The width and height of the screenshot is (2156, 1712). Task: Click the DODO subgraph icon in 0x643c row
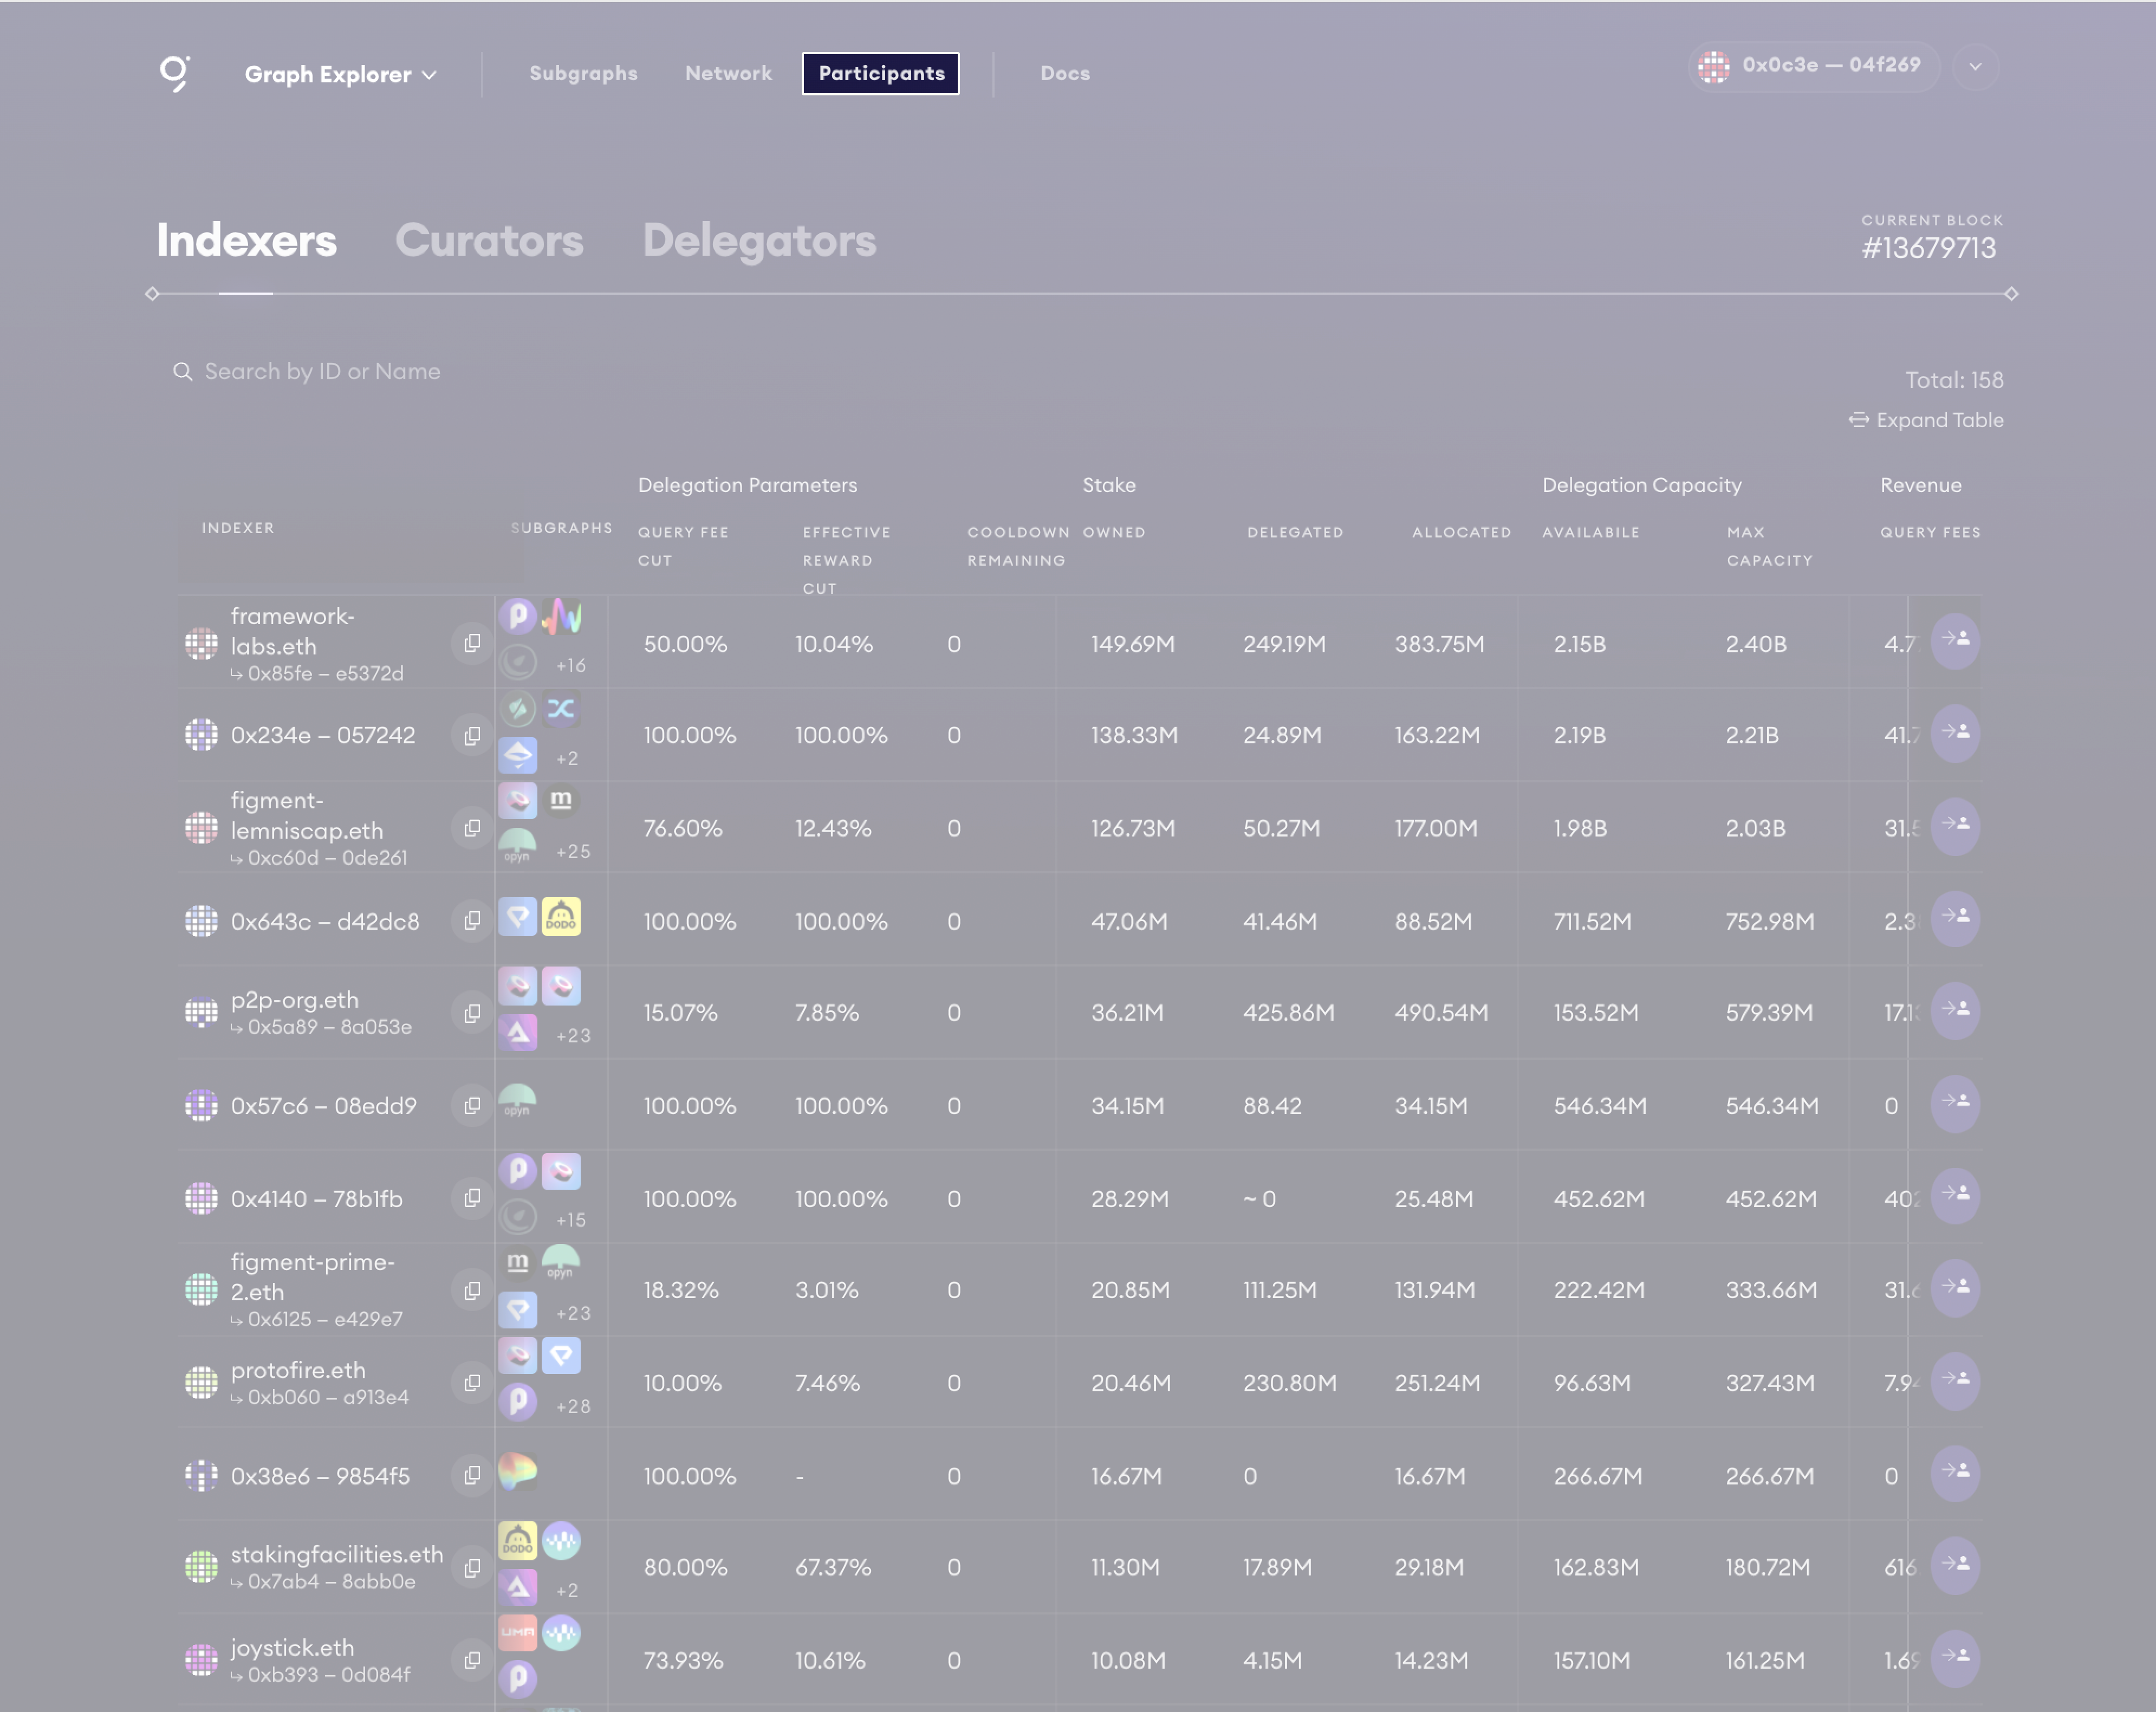click(x=561, y=917)
